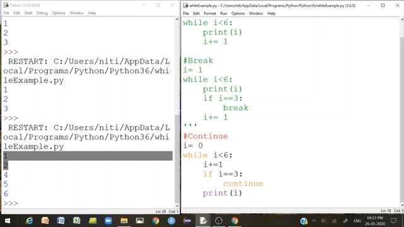Open Word from the taskbar
The height and width of the screenshot is (227, 404).
[x=61, y=221]
